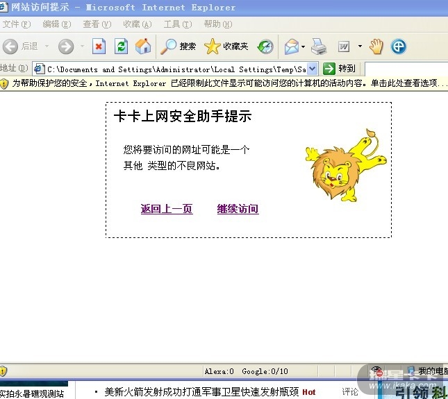Screen dimensions: 448x399
Task: Open the 工具(T) menu
Action: (x=178, y=24)
